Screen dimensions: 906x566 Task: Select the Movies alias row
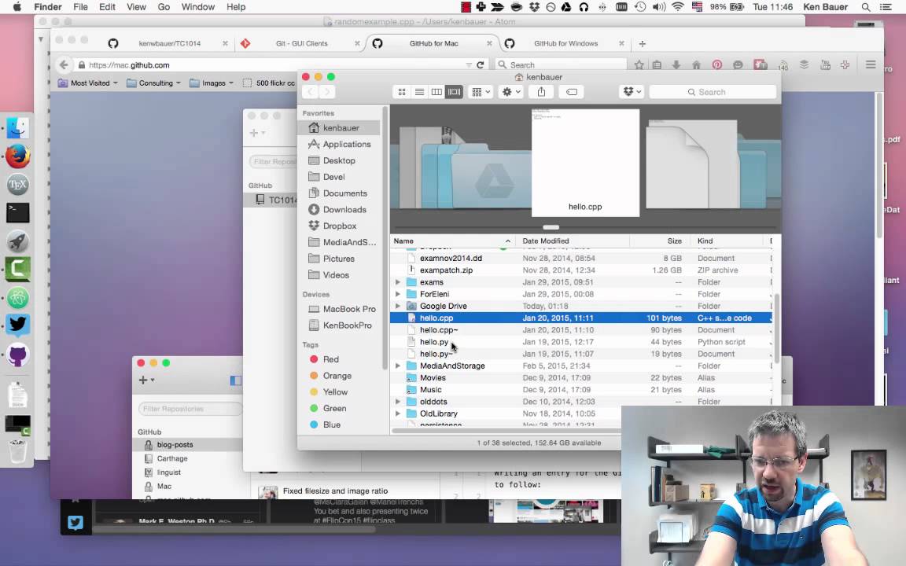pyautogui.click(x=581, y=377)
